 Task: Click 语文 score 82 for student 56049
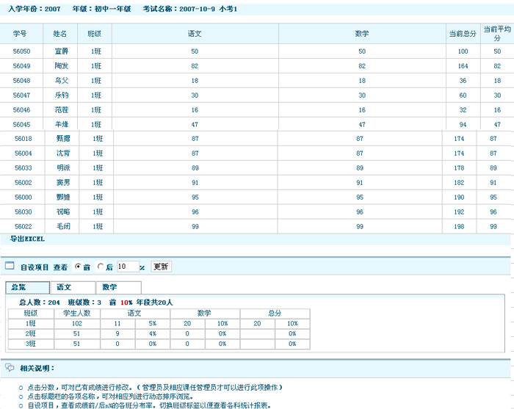pos(195,66)
